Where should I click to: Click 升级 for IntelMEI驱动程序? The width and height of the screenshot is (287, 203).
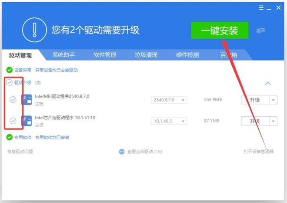255,100
